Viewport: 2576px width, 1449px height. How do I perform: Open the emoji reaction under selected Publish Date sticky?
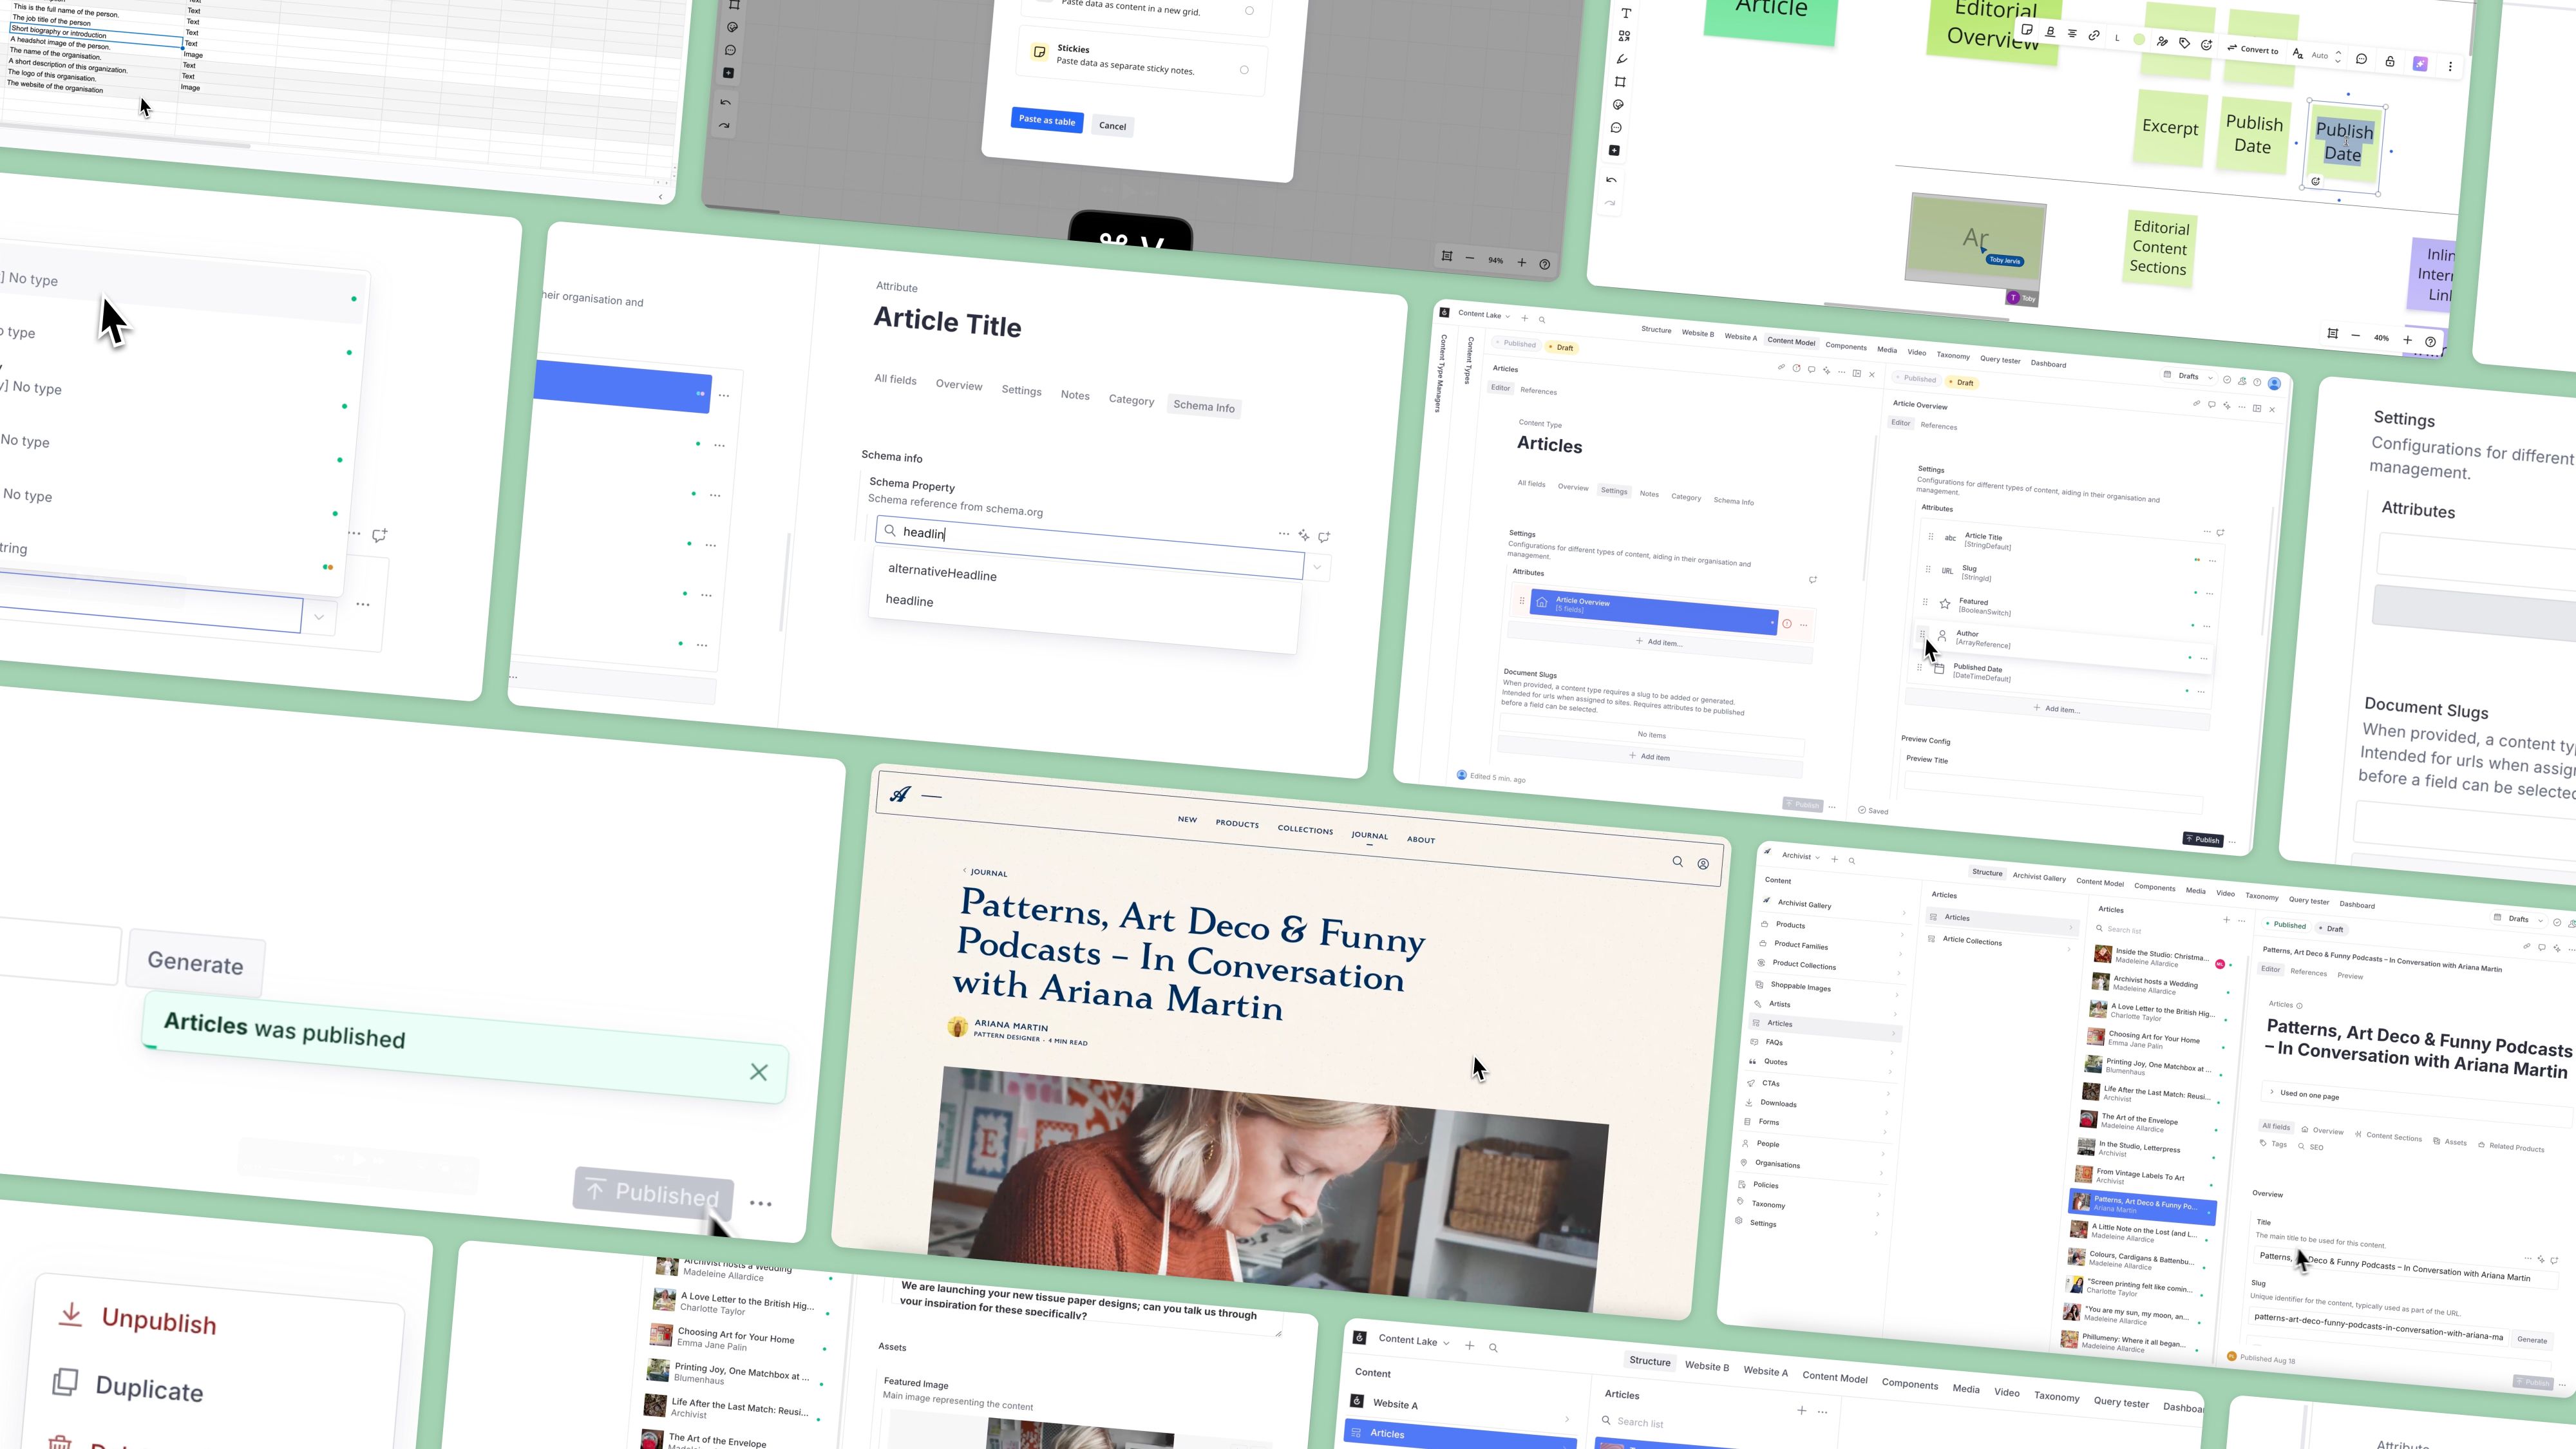[2315, 182]
